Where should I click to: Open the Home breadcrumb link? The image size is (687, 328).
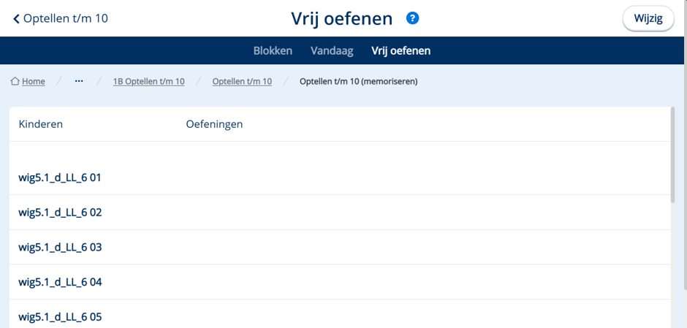pos(34,82)
